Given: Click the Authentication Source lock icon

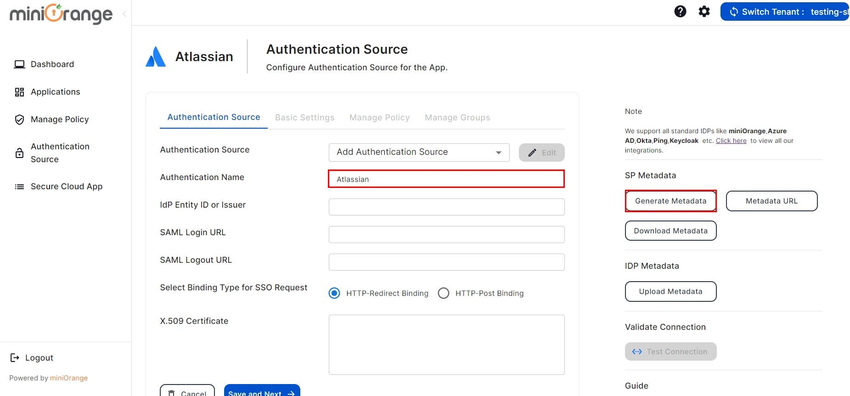Looking at the screenshot, I should (19, 153).
